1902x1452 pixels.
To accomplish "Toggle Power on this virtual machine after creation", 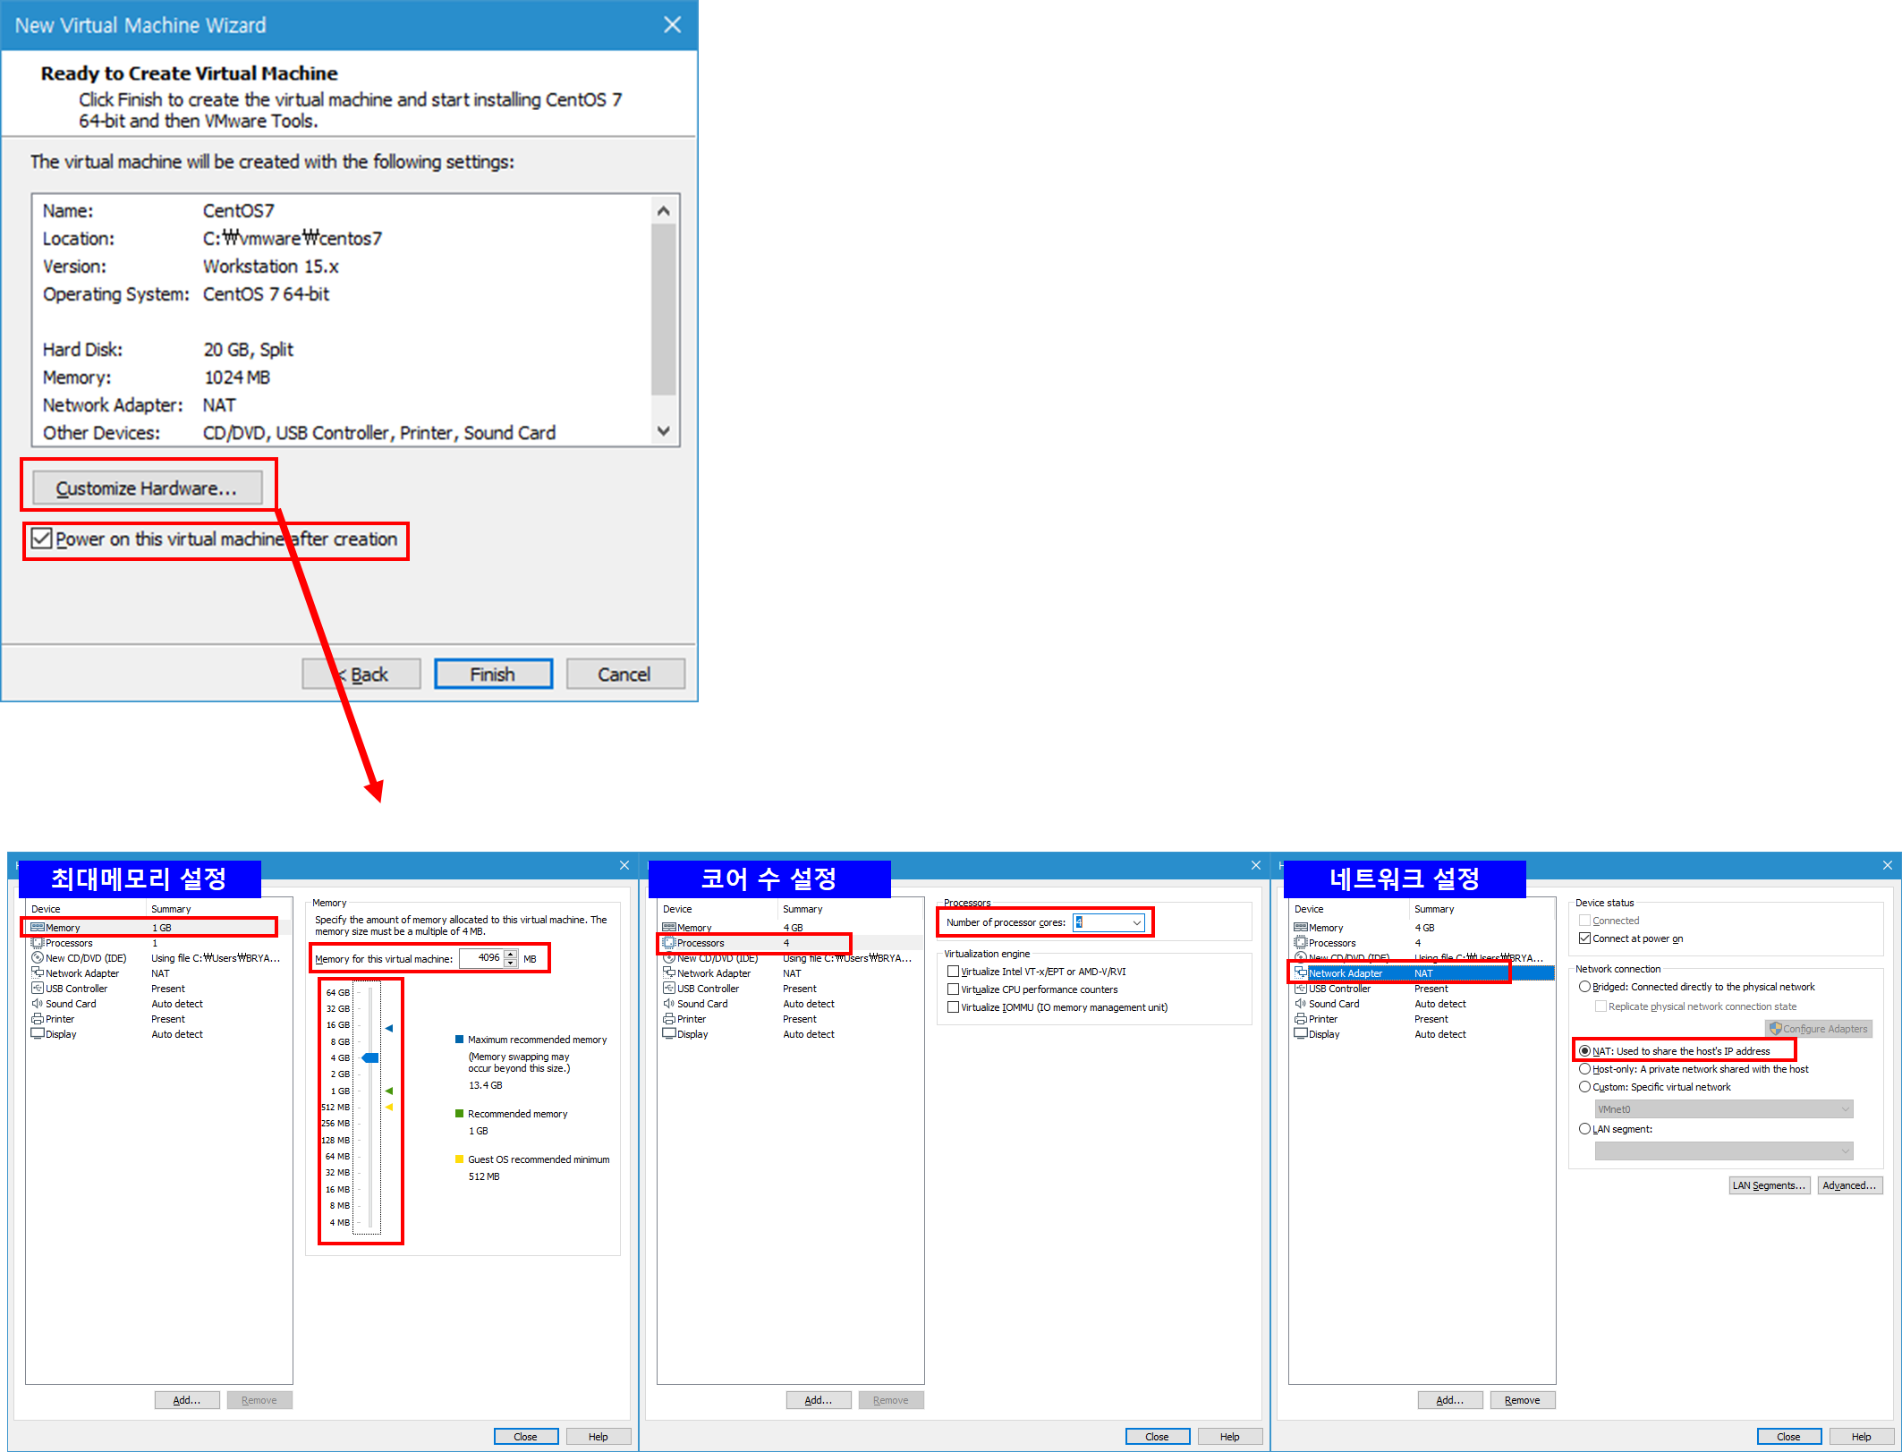I will [41, 539].
